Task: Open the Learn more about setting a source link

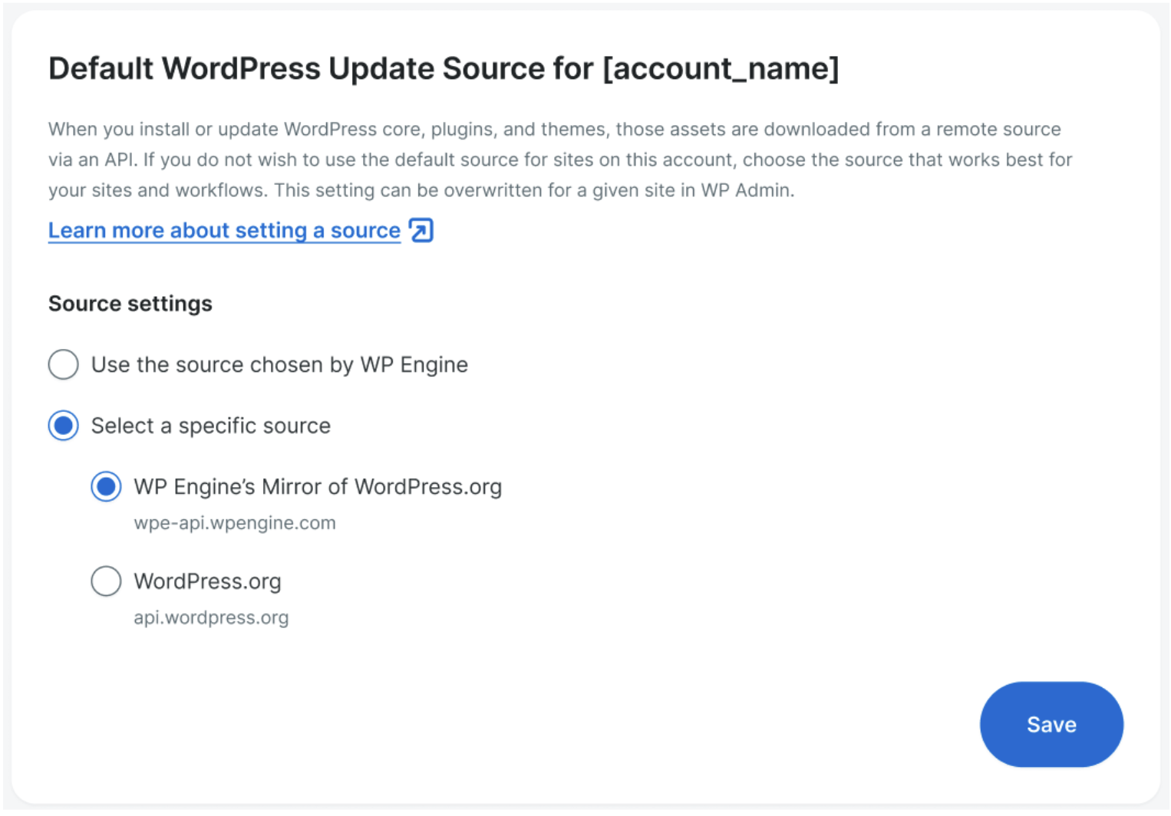Action: point(224,230)
